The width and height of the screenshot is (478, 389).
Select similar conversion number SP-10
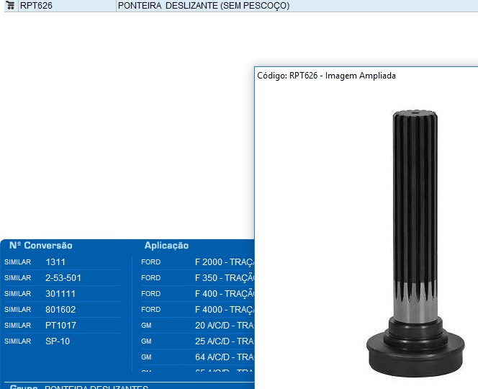coord(58,341)
